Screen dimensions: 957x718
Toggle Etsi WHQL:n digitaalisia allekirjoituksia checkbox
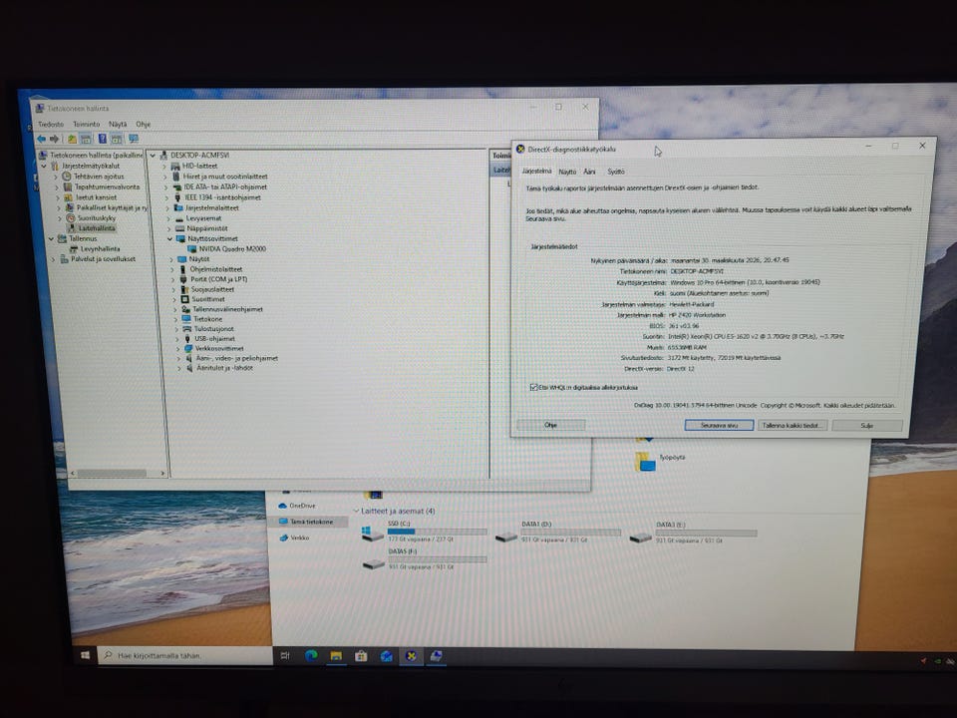[534, 387]
